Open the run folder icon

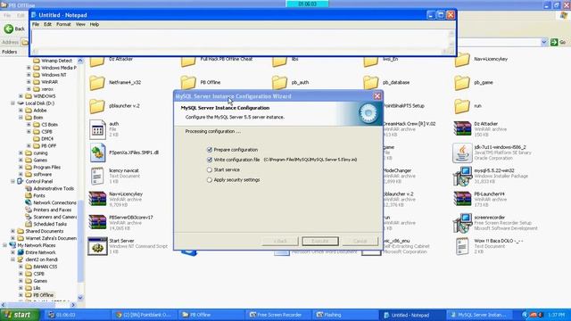click(x=462, y=106)
